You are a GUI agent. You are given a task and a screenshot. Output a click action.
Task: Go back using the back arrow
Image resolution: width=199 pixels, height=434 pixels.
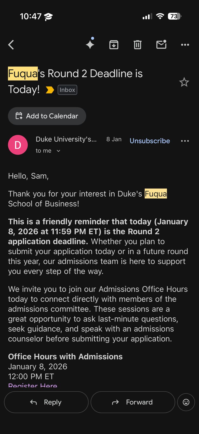11,45
